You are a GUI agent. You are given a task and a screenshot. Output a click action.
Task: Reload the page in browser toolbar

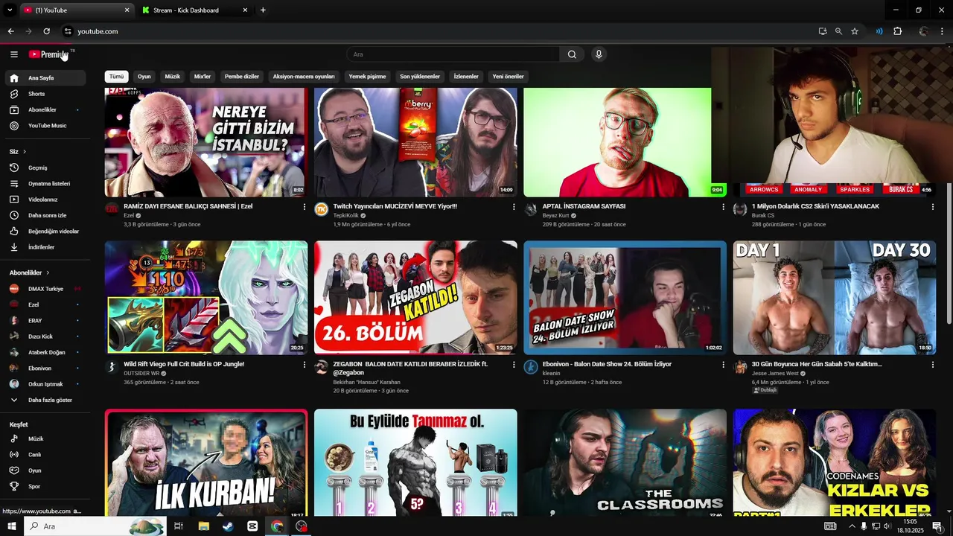click(x=46, y=31)
